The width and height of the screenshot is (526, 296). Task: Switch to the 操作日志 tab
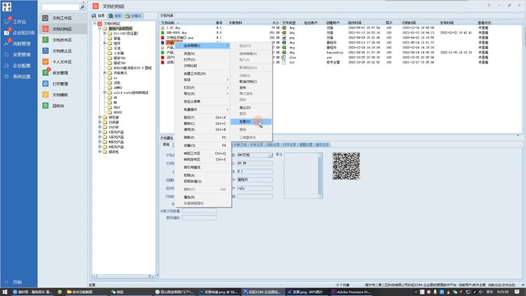tap(321, 144)
